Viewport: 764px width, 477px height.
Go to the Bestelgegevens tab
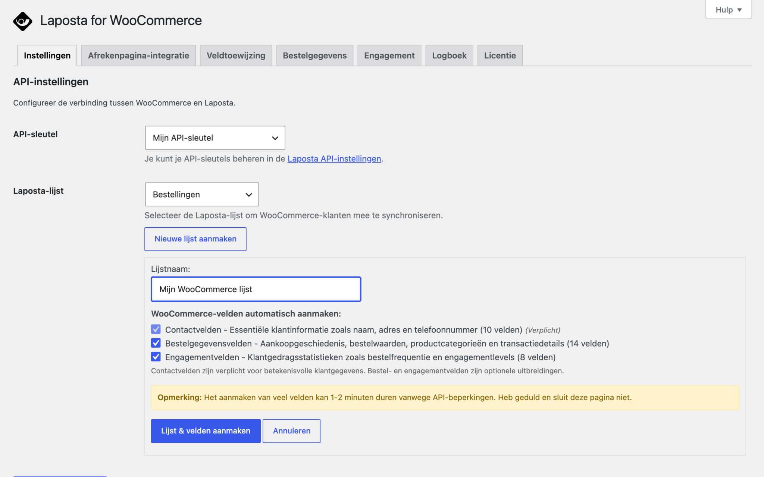pos(314,56)
